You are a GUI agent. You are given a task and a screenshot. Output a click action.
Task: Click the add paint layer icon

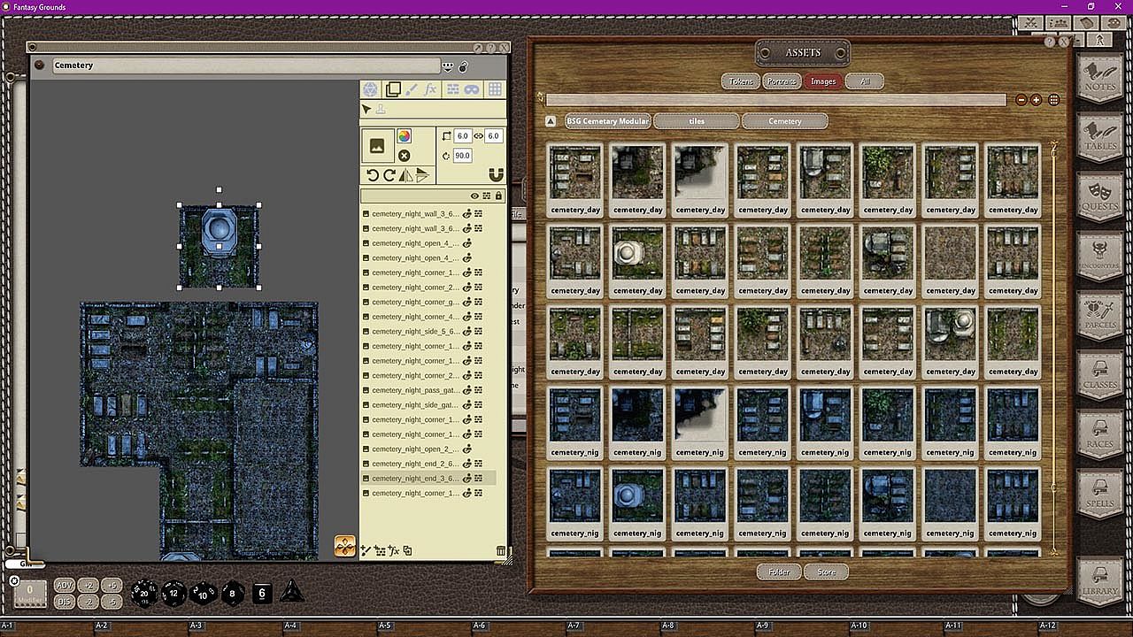click(366, 550)
